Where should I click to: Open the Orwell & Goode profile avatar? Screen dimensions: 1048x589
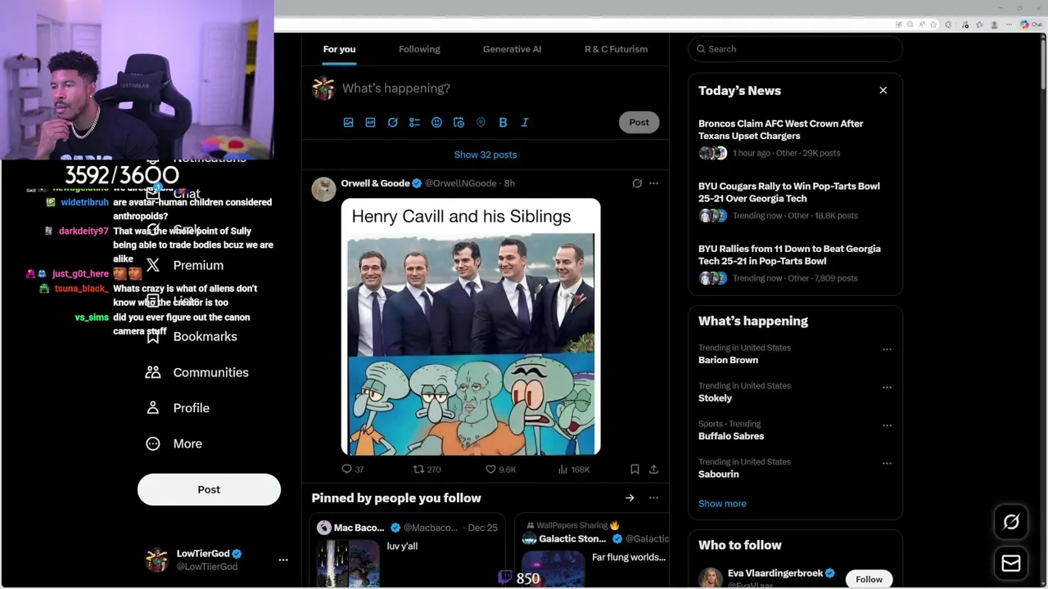pos(323,189)
